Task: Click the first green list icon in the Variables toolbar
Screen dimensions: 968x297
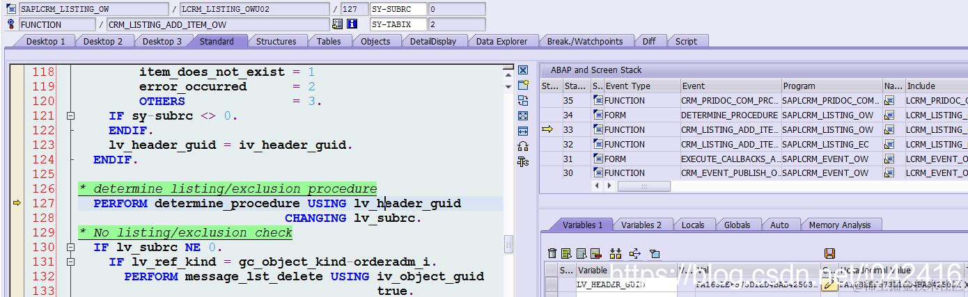Action: (567, 253)
